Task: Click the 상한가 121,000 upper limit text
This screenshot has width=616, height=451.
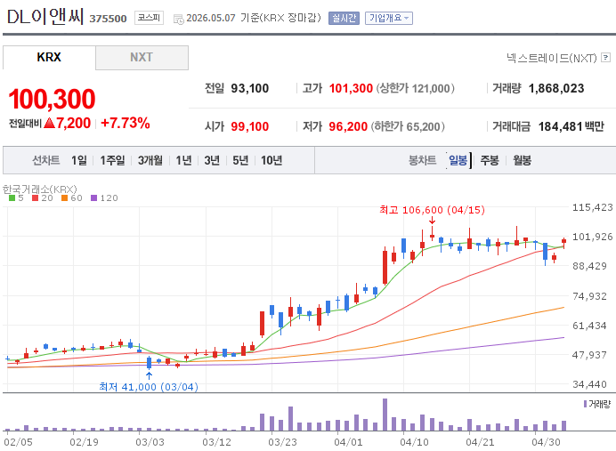Action: pos(415,88)
